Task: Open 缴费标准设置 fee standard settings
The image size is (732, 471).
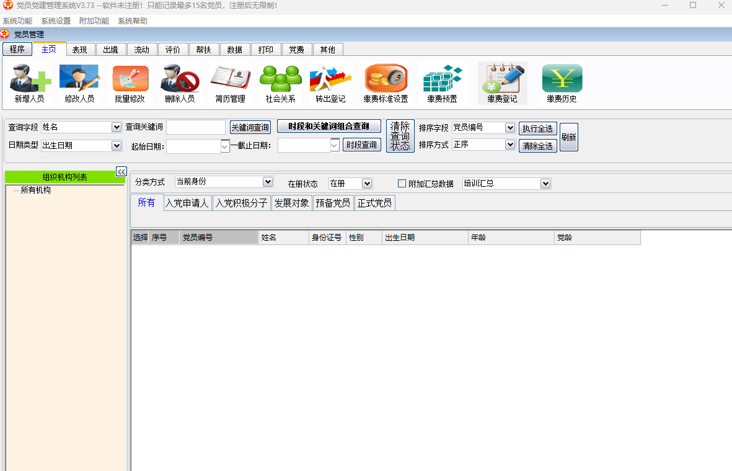Action: click(386, 84)
